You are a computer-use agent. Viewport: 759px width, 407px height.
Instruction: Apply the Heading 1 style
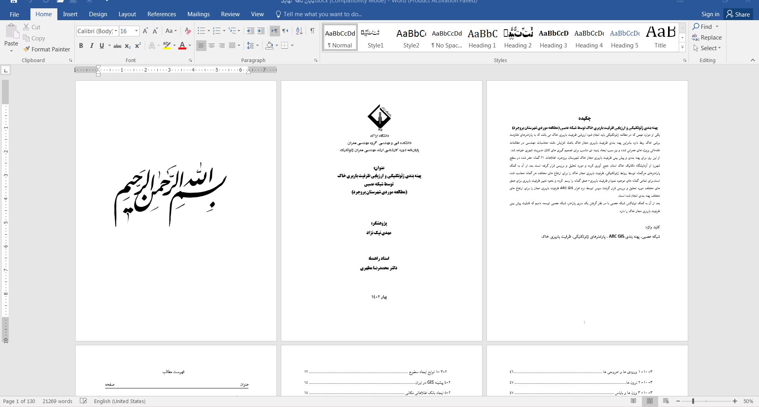point(482,37)
